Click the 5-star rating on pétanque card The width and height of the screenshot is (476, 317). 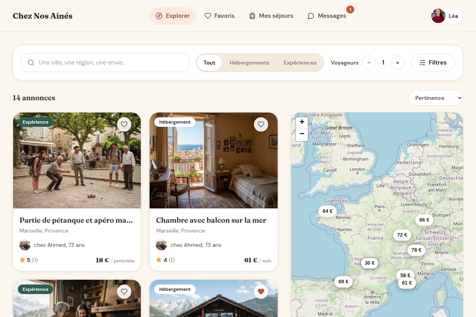coord(29,260)
